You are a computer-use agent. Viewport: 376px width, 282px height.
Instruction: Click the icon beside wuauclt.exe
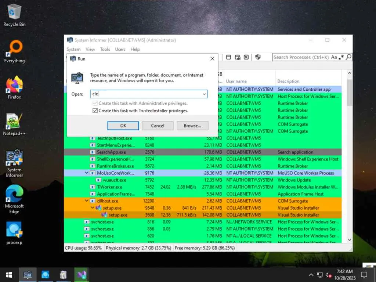98,180
